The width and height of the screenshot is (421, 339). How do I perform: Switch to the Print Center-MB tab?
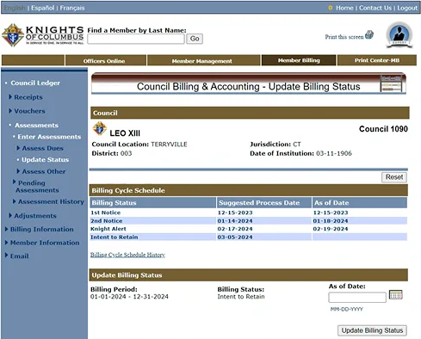pyautogui.click(x=377, y=60)
